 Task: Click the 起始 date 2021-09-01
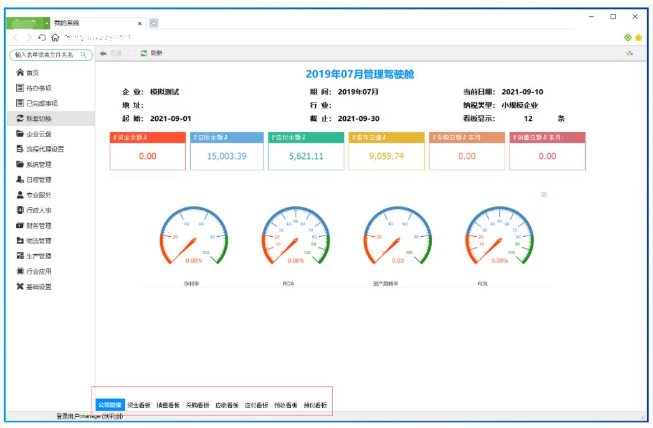coord(170,118)
